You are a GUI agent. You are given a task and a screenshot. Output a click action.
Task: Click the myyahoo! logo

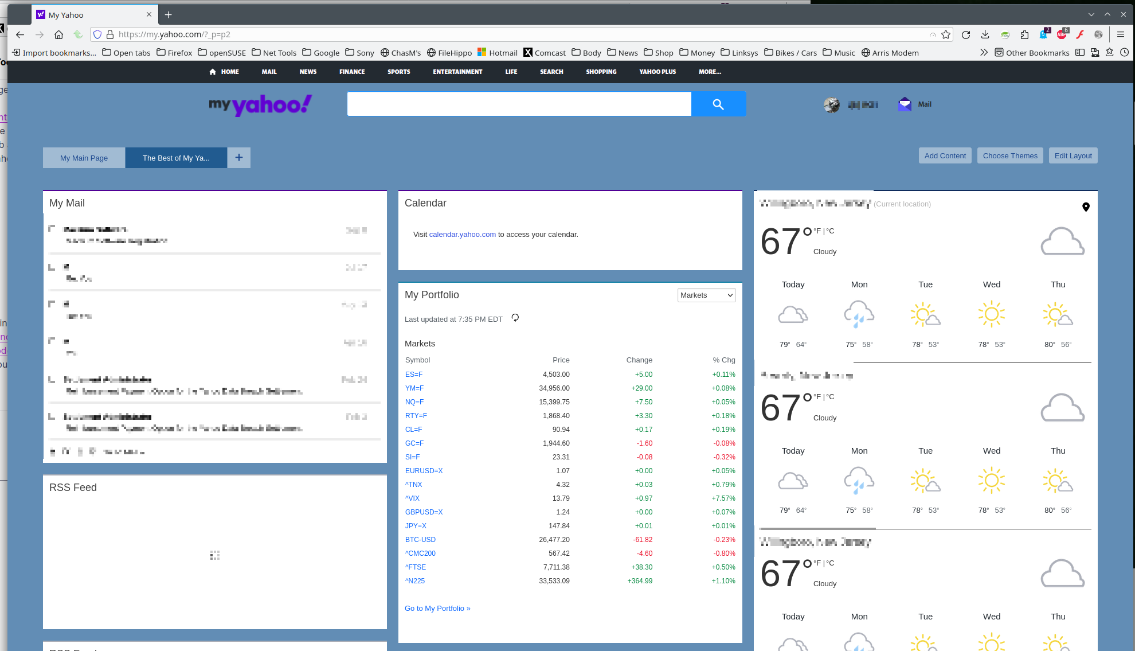261,104
